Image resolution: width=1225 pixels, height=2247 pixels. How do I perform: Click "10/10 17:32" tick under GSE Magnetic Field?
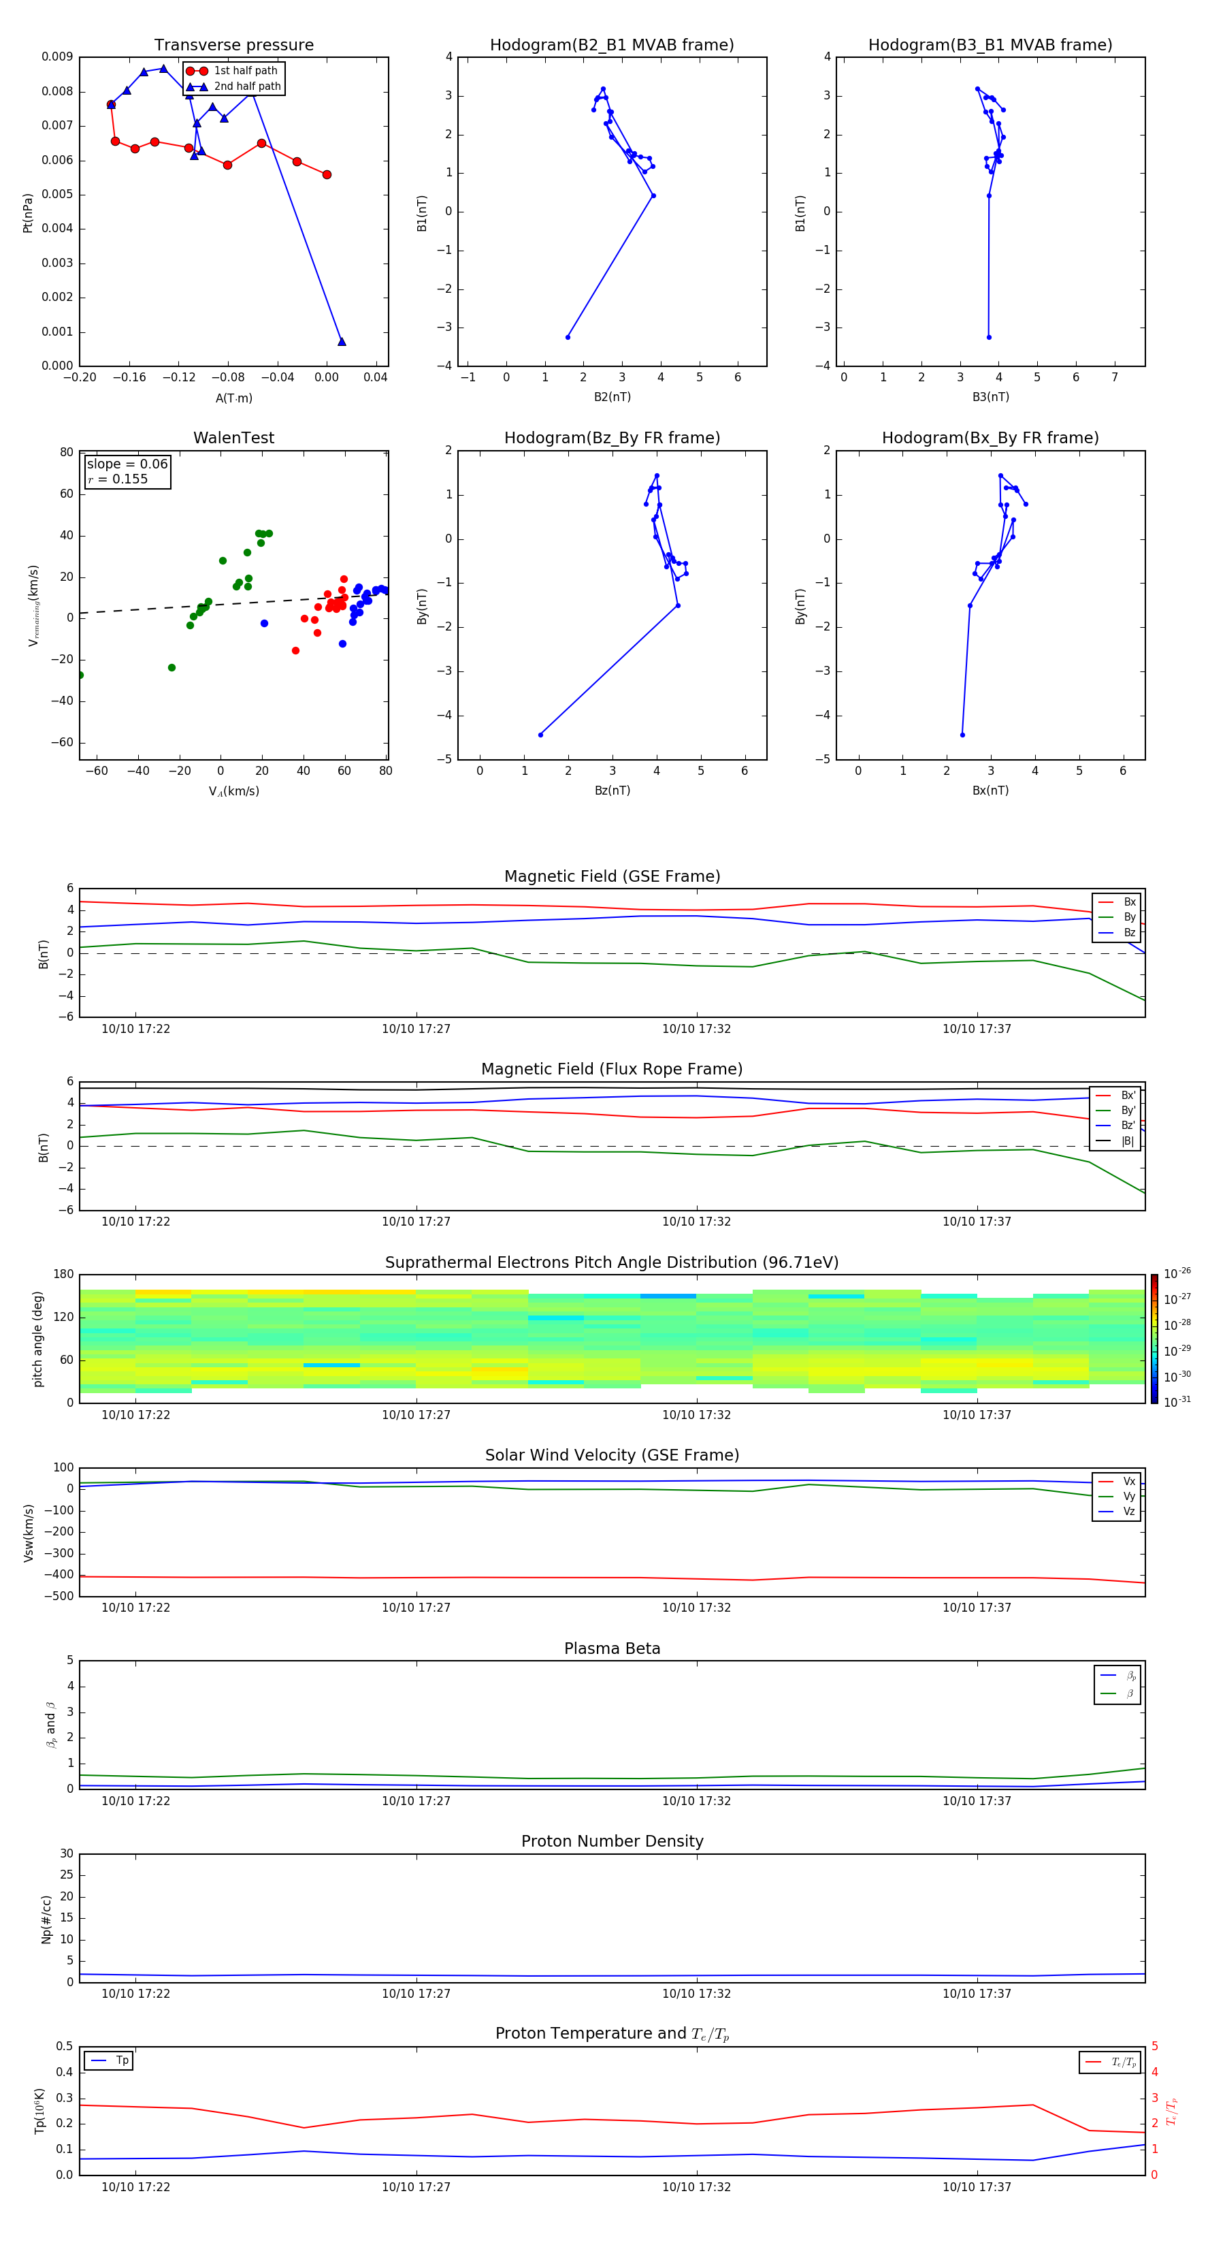697,1030
